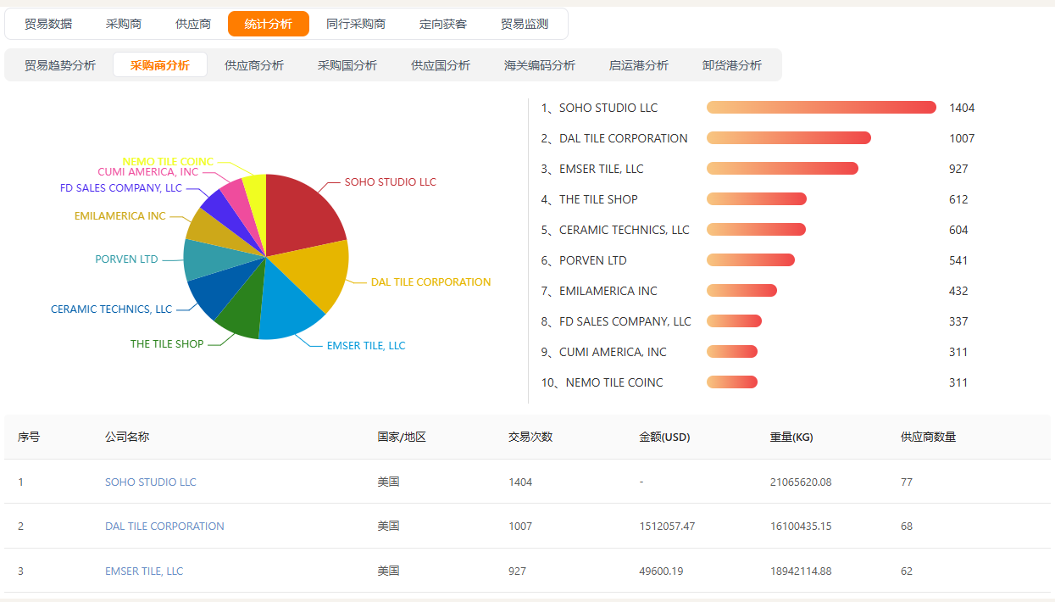This screenshot has width=1055, height=602.
Task: Click the value 1404 beside SOHO STUDIO bar
Action: click(962, 108)
